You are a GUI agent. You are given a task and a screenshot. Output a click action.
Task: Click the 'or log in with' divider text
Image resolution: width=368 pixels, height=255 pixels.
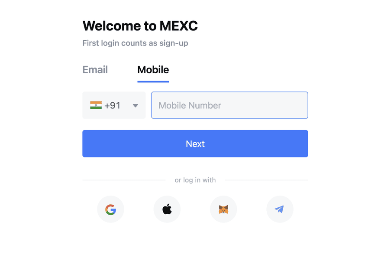(x=195, y=180)
